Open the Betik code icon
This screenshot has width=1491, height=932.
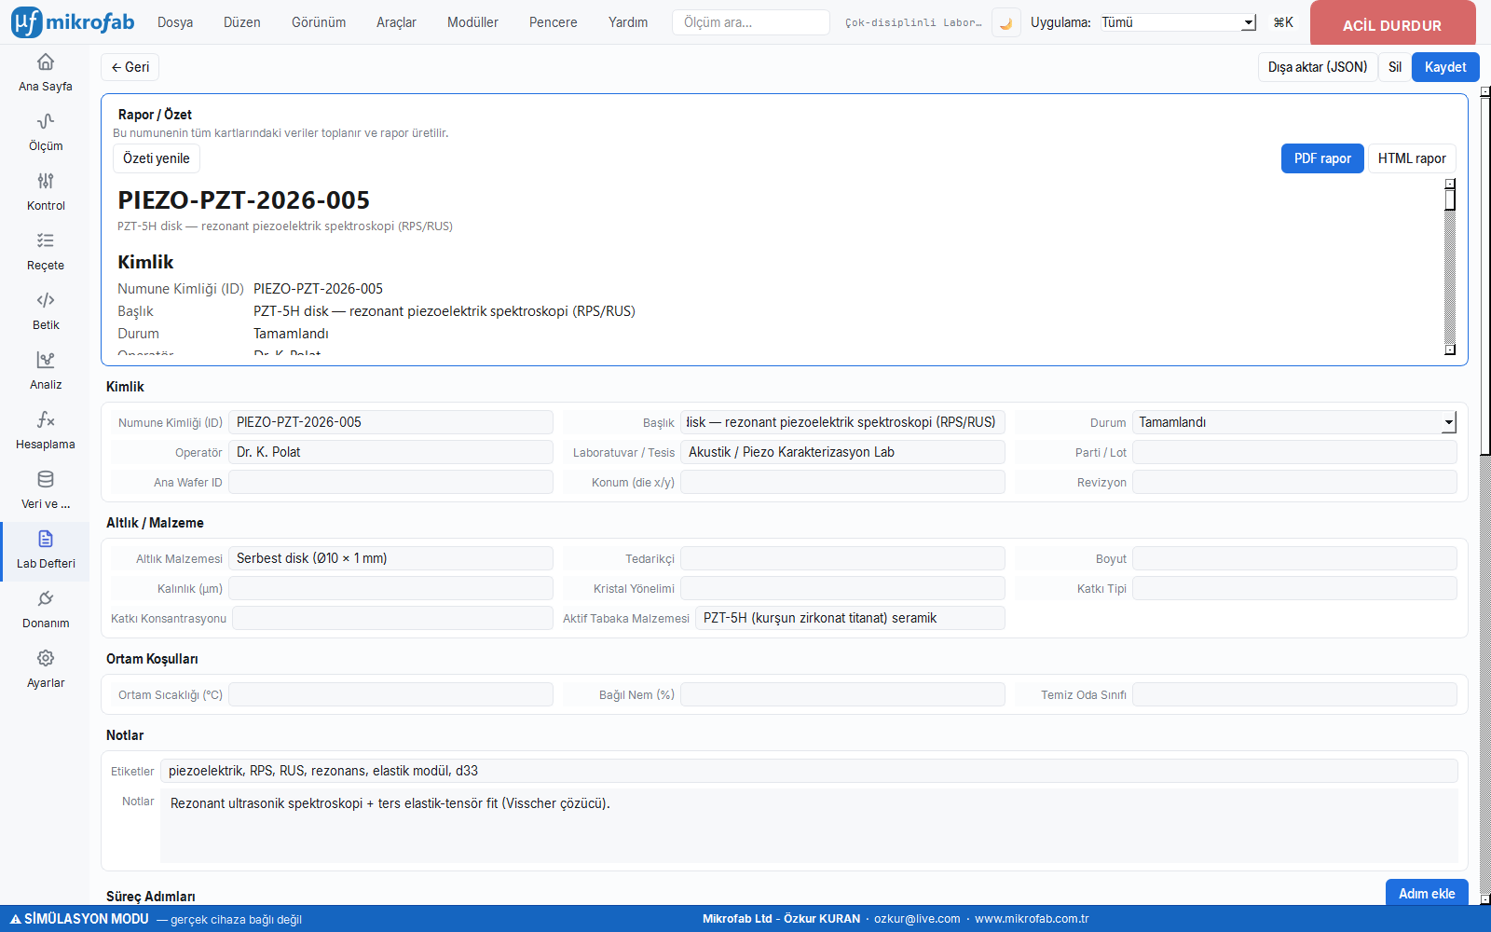(x=46, y=300)
